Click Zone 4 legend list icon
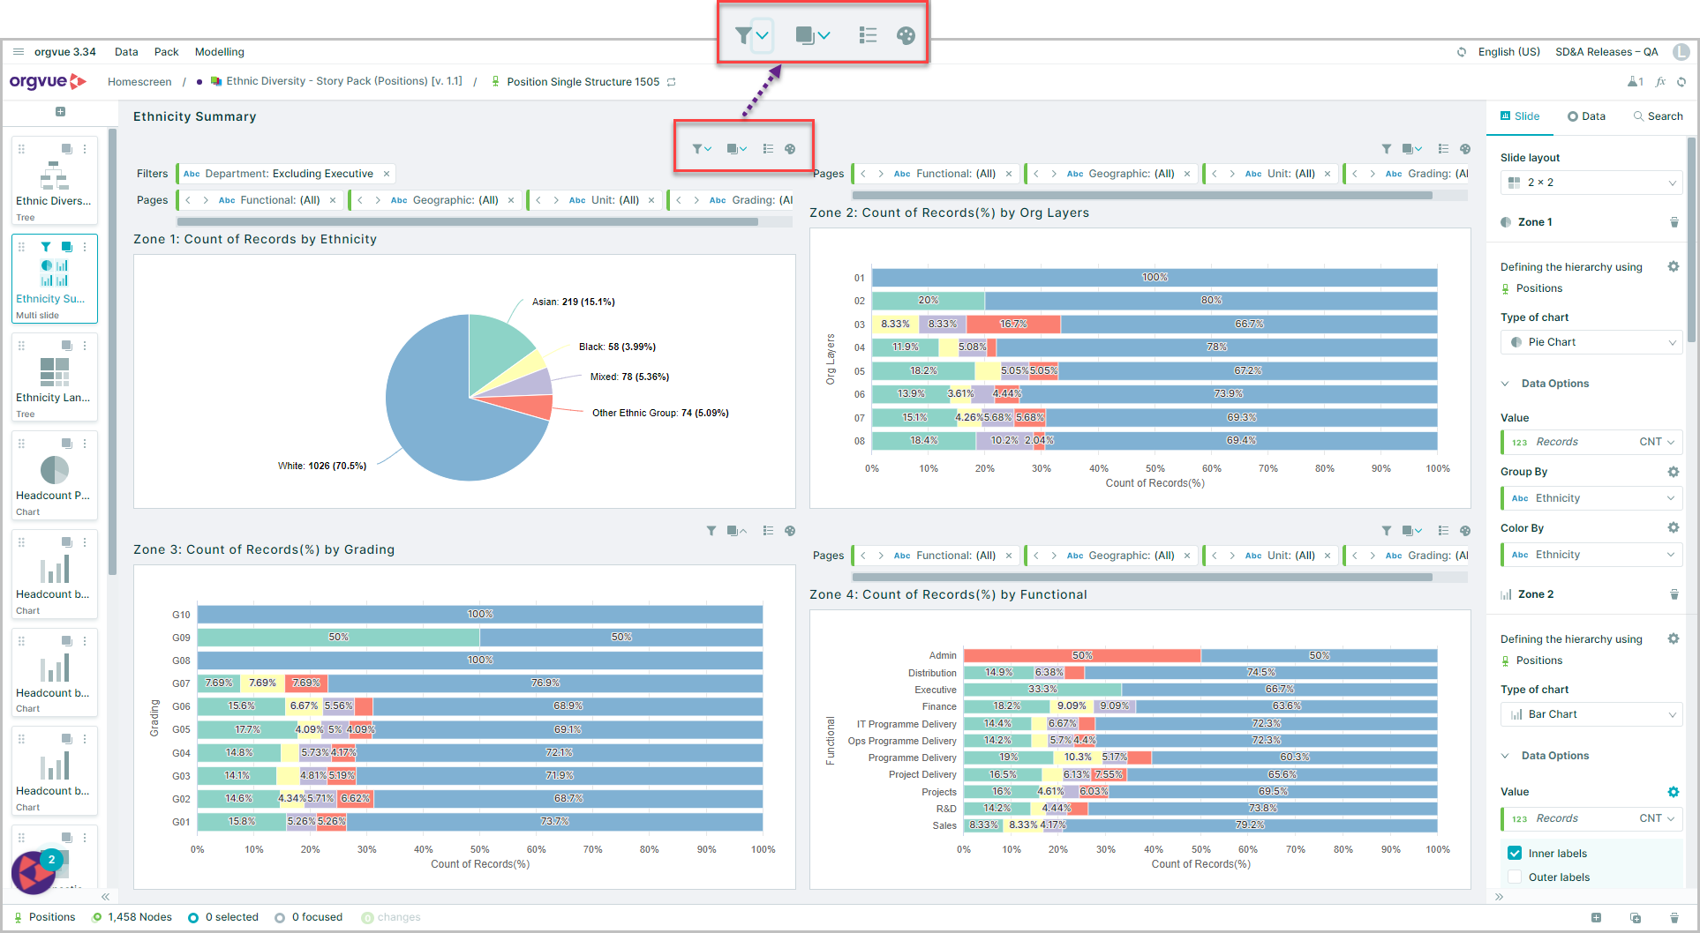This screenshot has width=1700, height=933. point(1443,531)
